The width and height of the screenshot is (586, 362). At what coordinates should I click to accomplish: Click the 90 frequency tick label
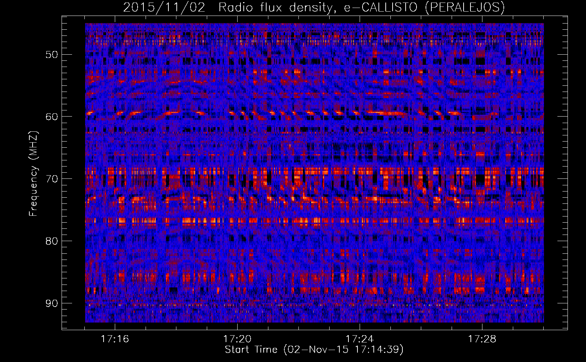pyautogui.click(x=51, y=303)
